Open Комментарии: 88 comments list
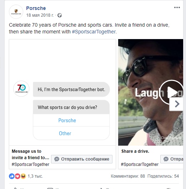This screenshot has width=186, height=189. tap(128, 176)
